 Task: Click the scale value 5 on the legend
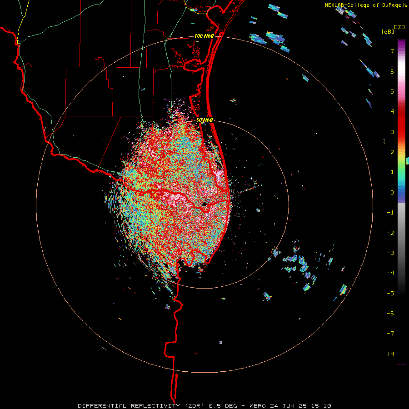[x=392, y=91]
